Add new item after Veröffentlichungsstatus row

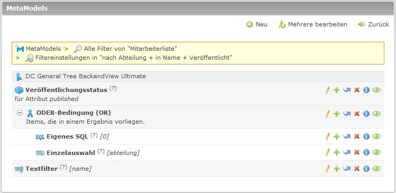coord(337,90)
